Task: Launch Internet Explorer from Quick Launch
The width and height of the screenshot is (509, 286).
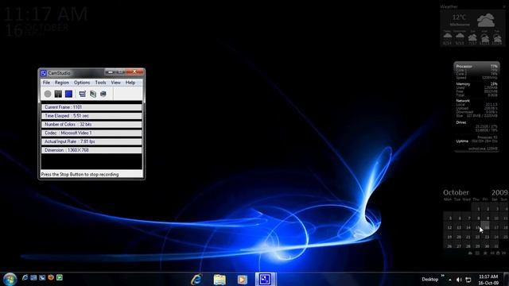Action: tap(25, 277)
